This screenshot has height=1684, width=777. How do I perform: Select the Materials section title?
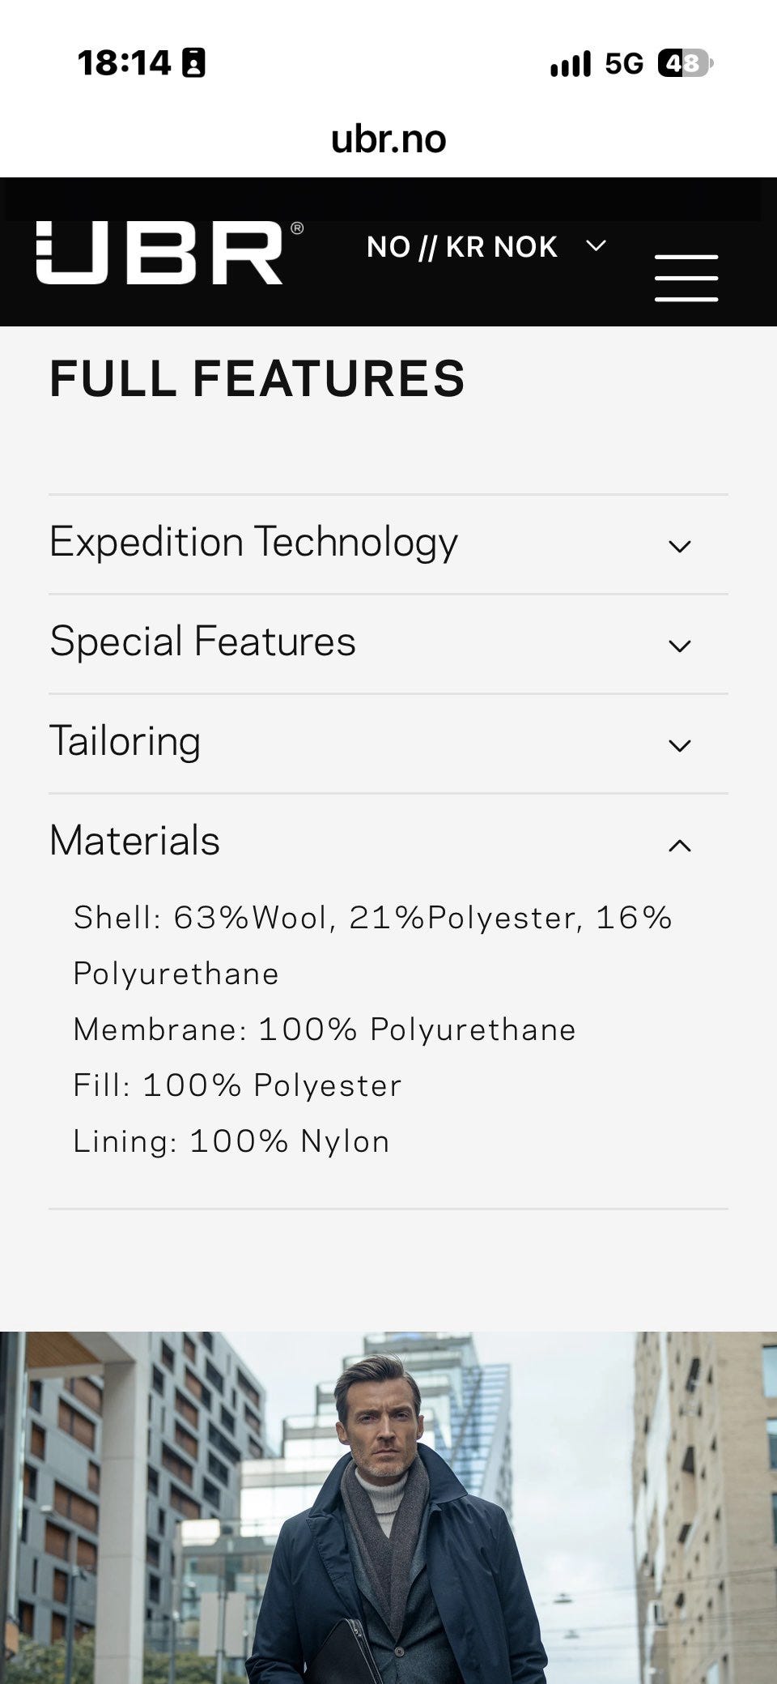(x=134, y=840)
